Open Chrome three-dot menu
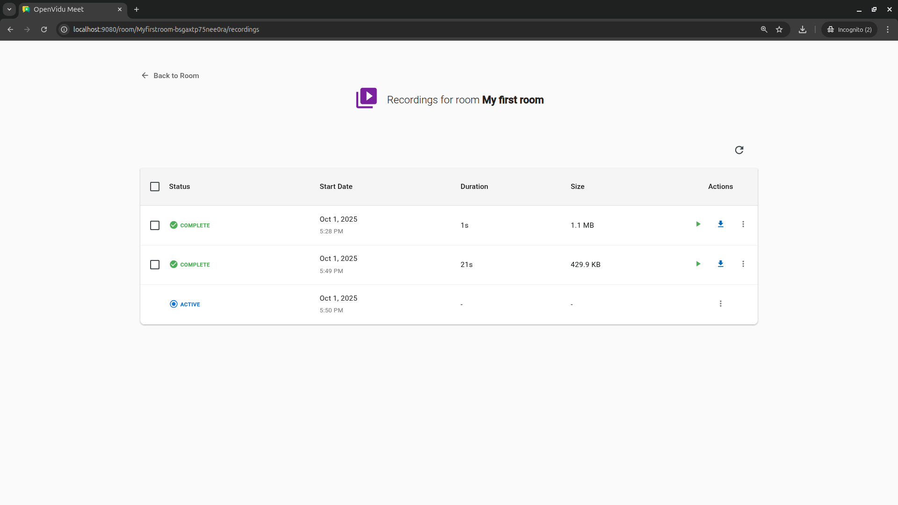 888,29
